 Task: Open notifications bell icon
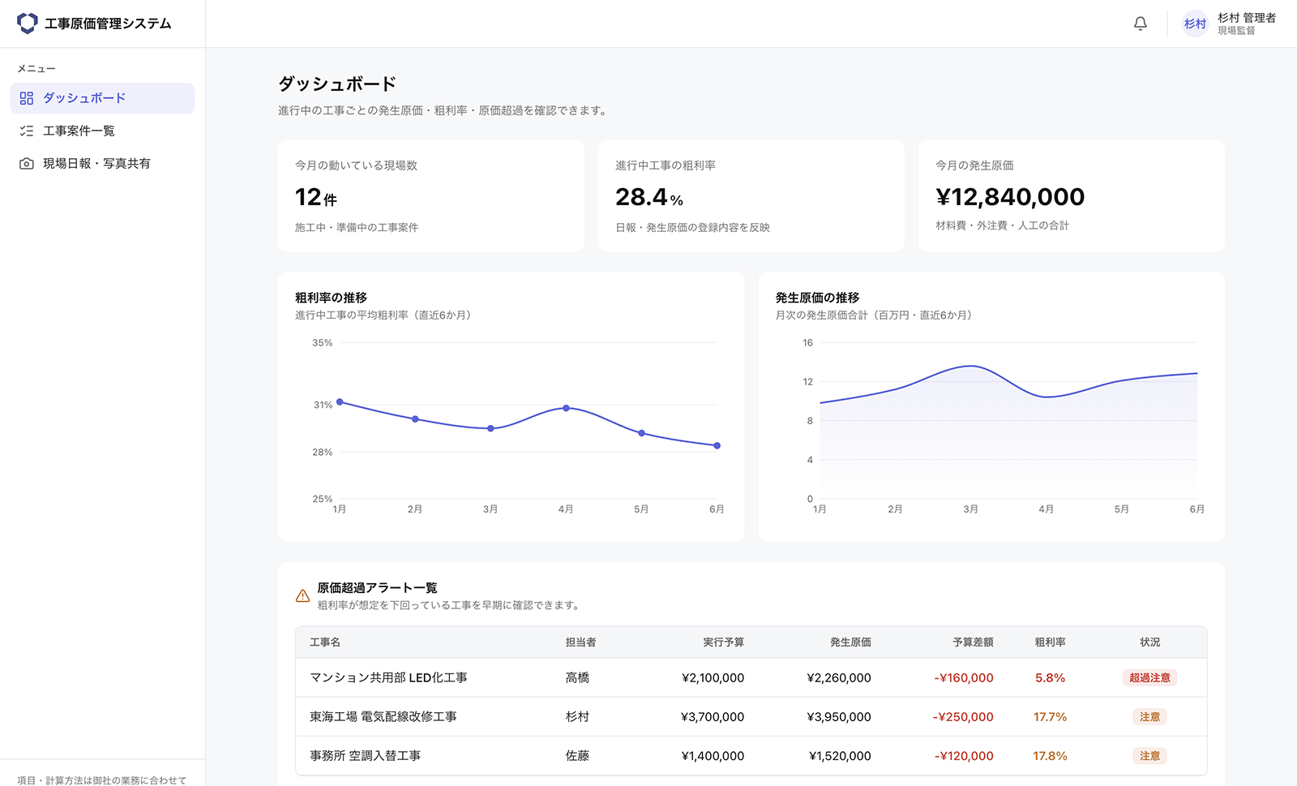[x=1140, y=24]
